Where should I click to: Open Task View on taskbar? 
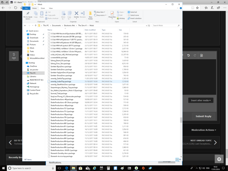(x=59, y=168)
